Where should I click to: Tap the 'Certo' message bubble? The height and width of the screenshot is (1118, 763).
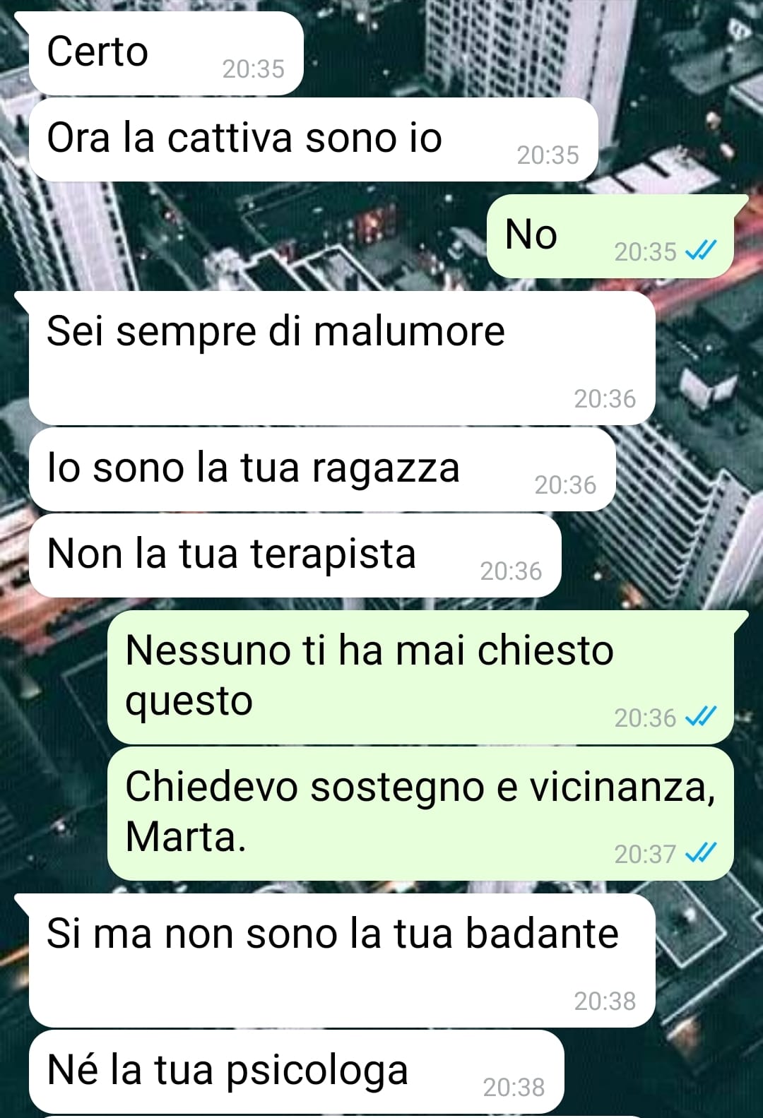click(165, 54)
